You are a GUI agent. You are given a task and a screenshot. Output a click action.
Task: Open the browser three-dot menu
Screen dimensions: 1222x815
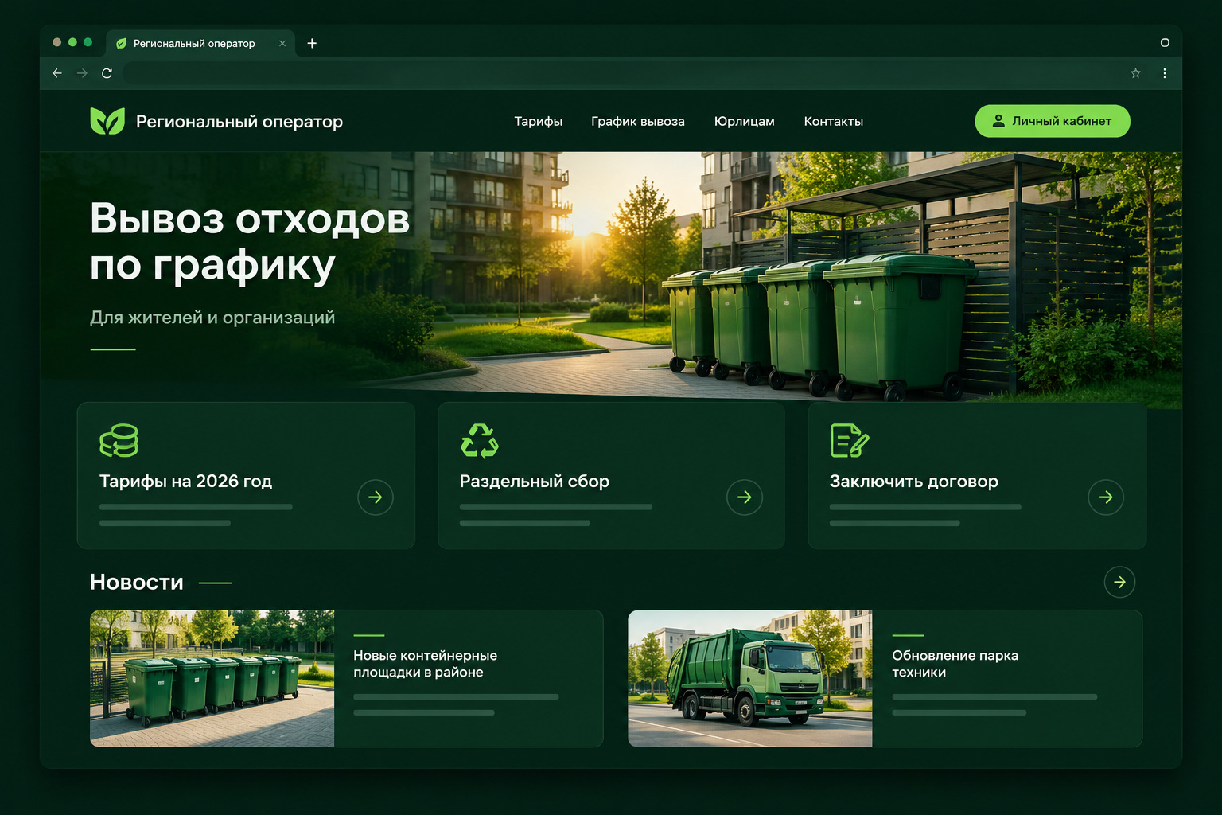[x=1164, y=73]
